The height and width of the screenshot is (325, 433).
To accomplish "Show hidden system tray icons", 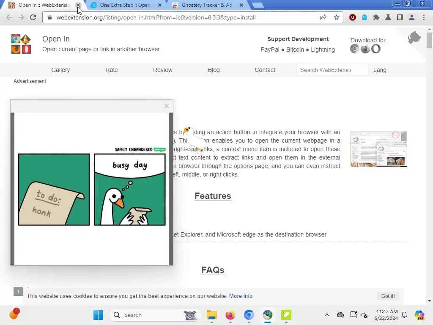I will coord(327,315).
